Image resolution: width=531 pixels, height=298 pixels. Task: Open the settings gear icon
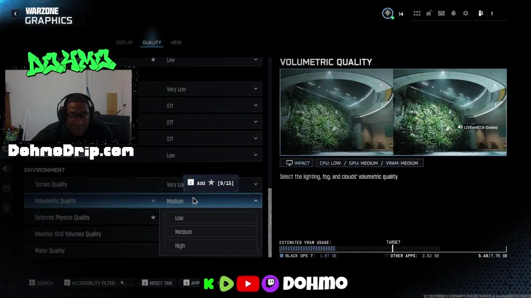click(465, 13)
